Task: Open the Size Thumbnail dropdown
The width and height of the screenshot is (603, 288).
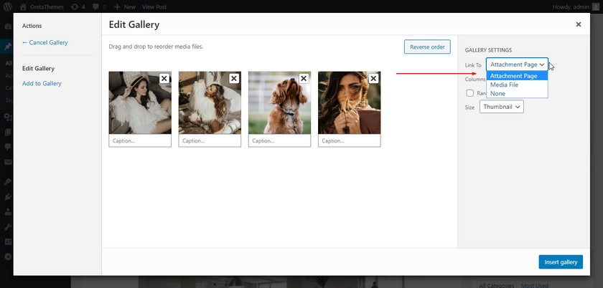Action: tap(502, 107)
